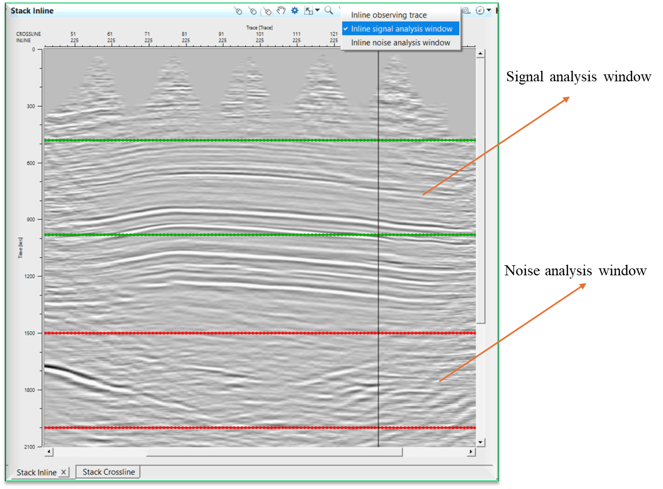Click the horizontal scrollbar left arrow
663x489 pixels.
48,452
